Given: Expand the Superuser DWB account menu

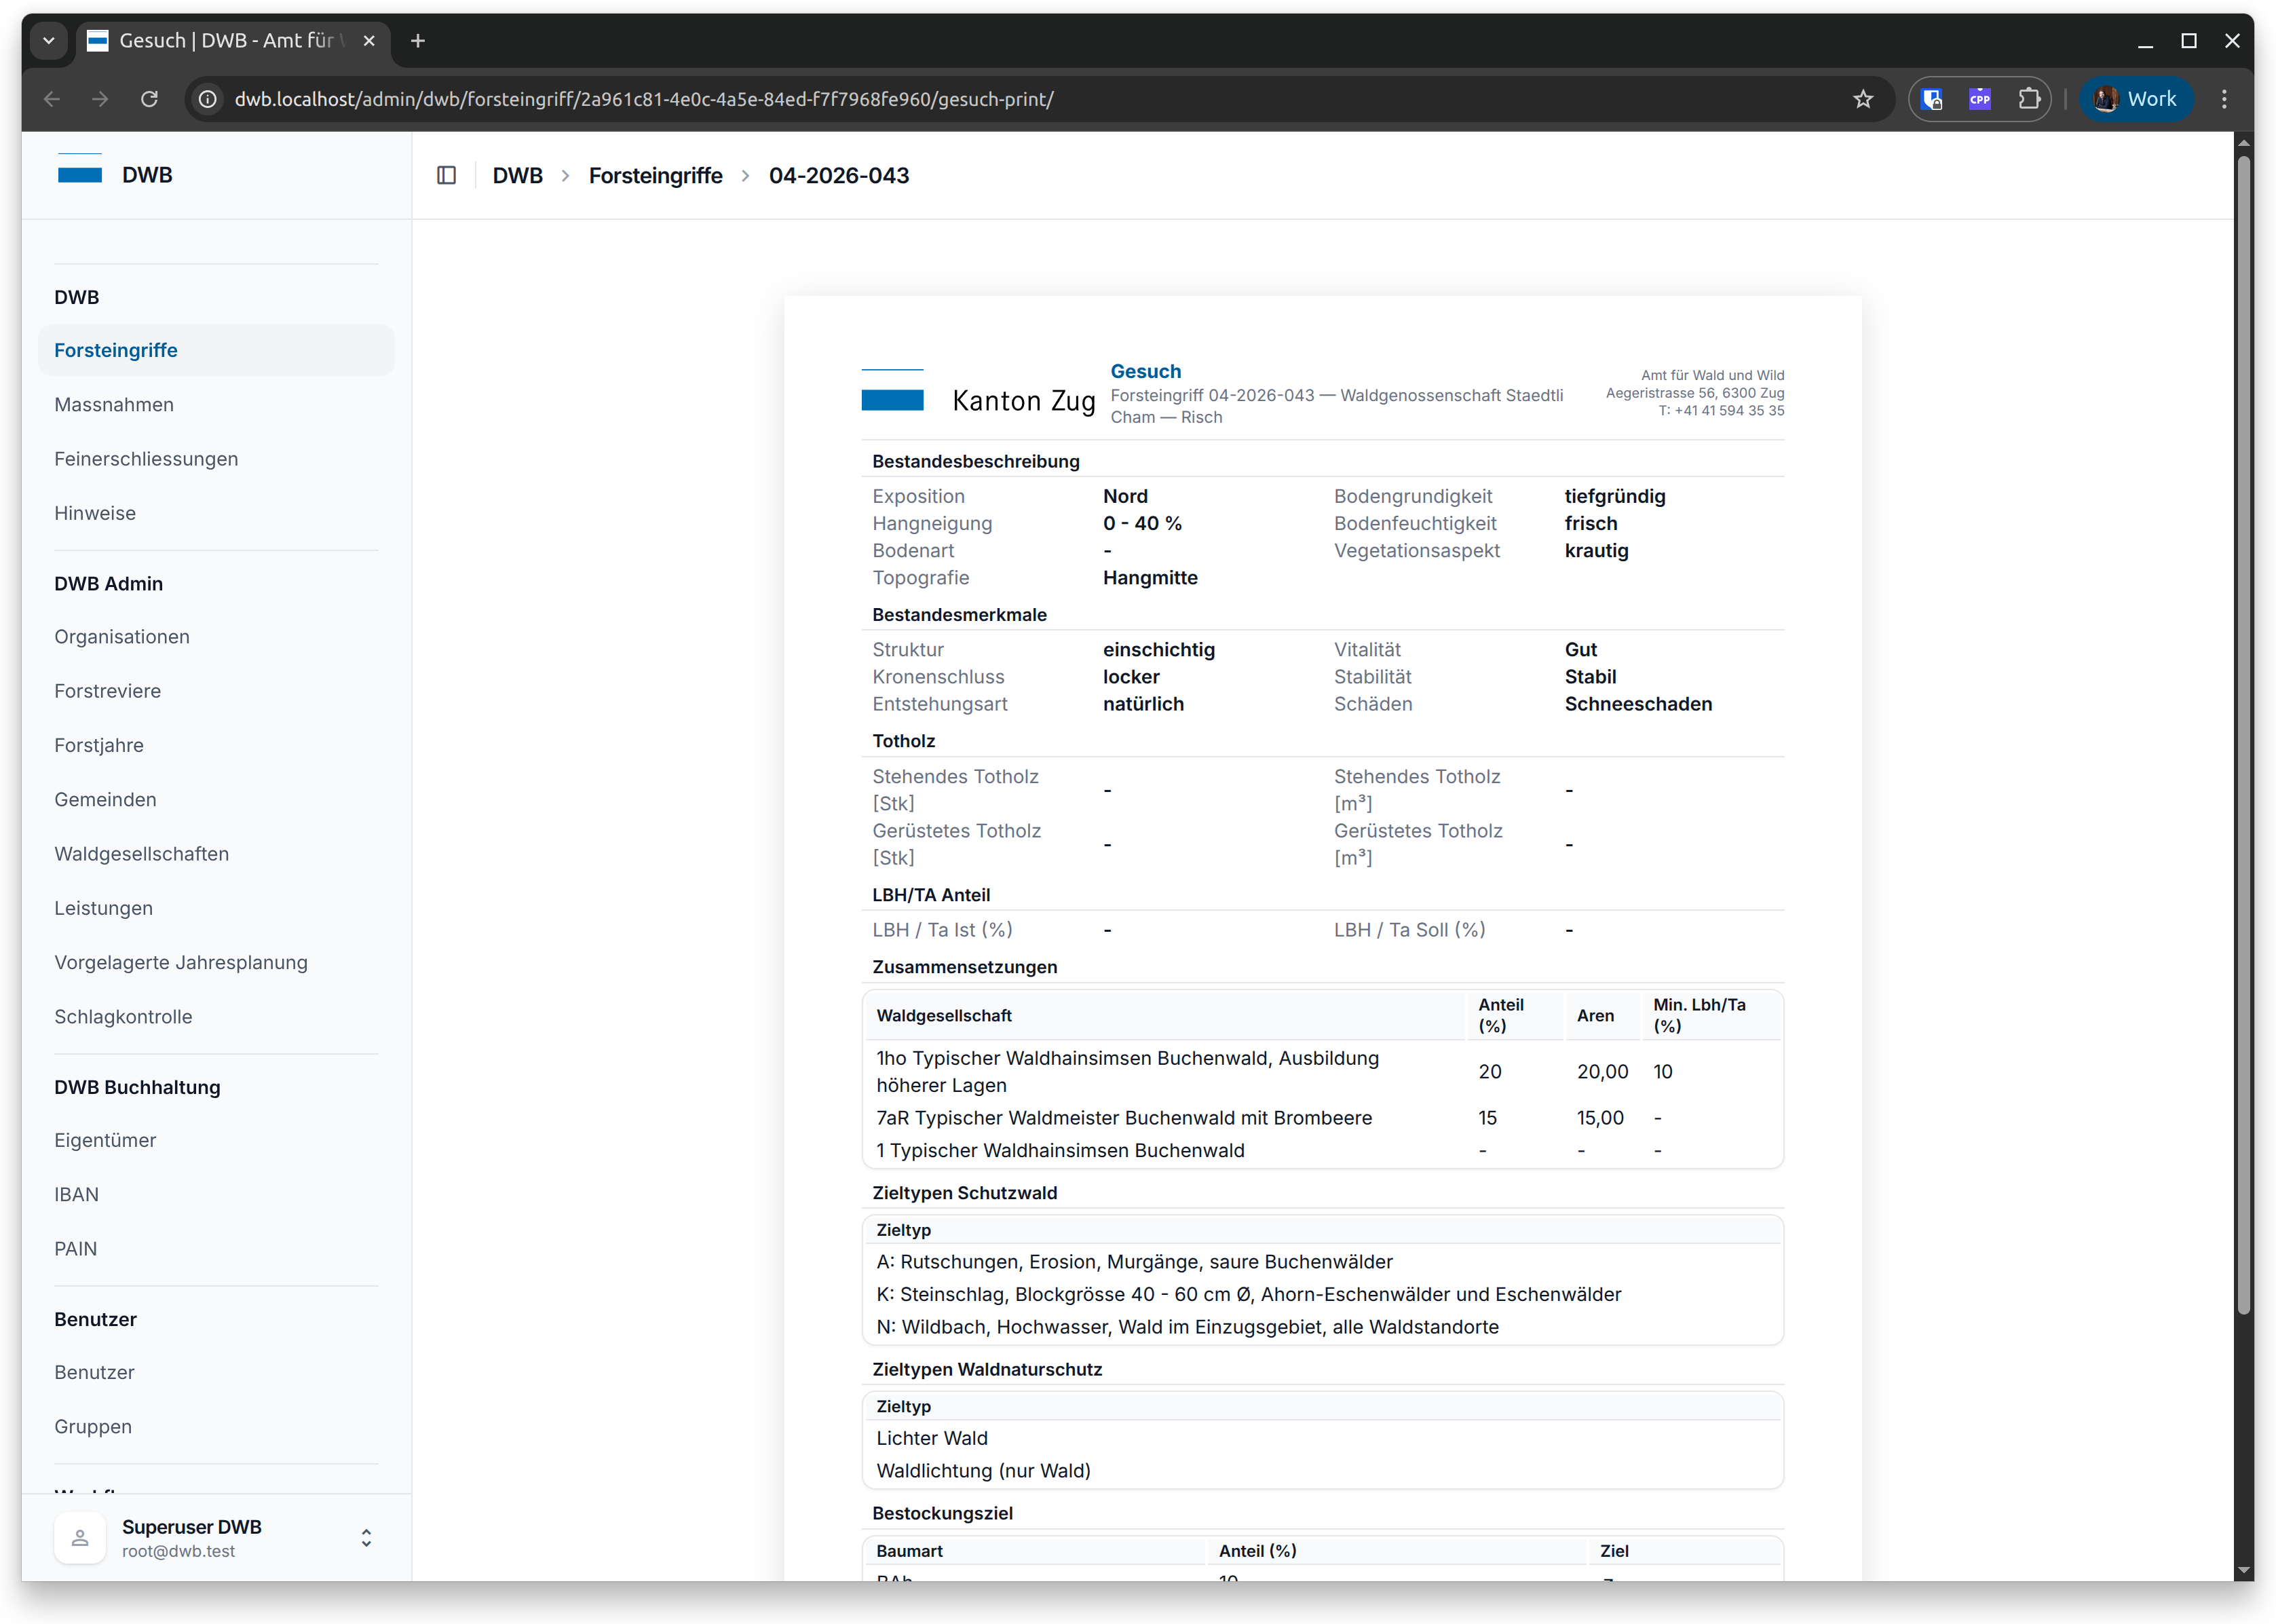Looking at the screenshot, I should point(366,1538).
